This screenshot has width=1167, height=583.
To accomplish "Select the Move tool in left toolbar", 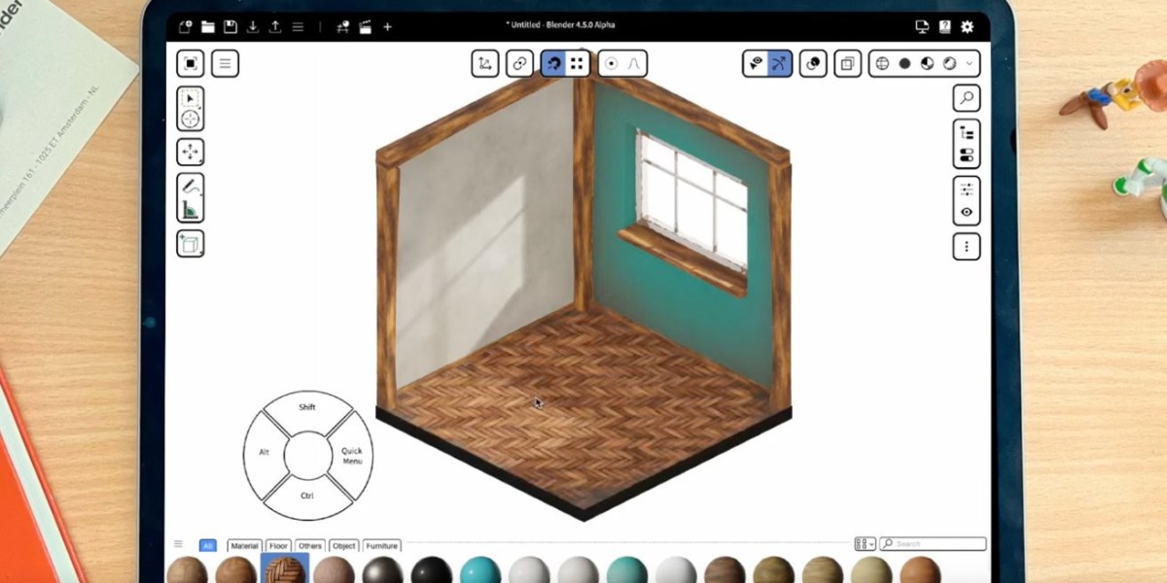I will pyautogui.click(x=191, y=152).
